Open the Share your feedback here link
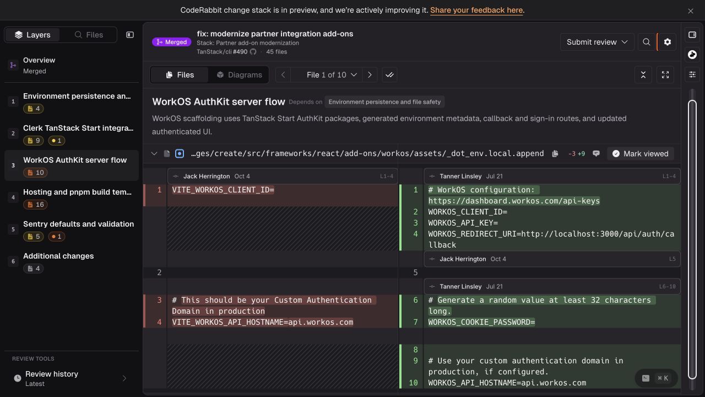 click(x=476, y=10)
